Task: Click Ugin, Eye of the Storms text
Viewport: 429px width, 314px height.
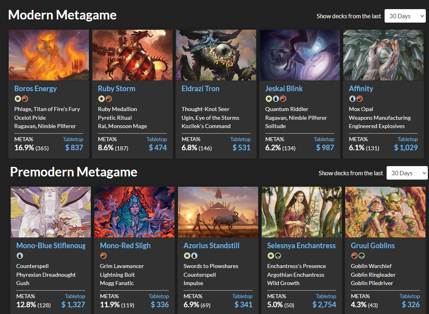Action: [211, 118]
